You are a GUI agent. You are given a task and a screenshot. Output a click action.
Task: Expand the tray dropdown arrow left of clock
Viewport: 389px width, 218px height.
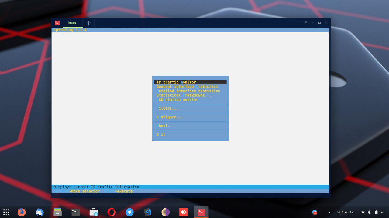[x=329, y=212]
